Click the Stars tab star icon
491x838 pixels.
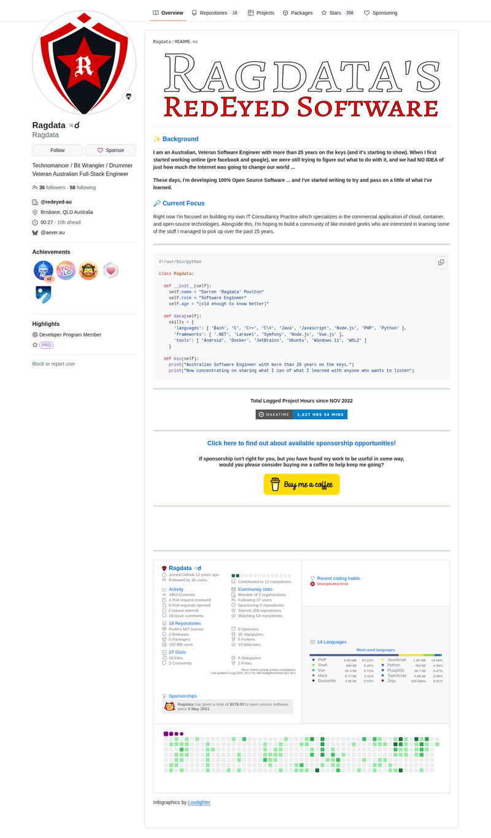tap(323, 13)
